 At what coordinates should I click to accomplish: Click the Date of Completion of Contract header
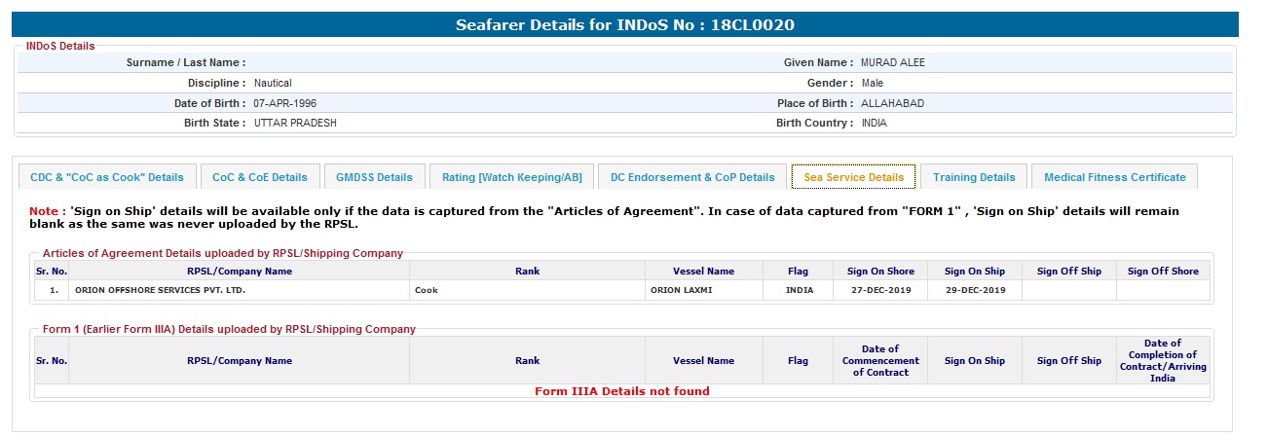1163,360
